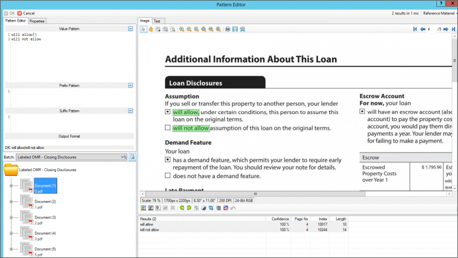458x258 pixels.
Task: Switch to the Text tab
Action: (157, 21)
